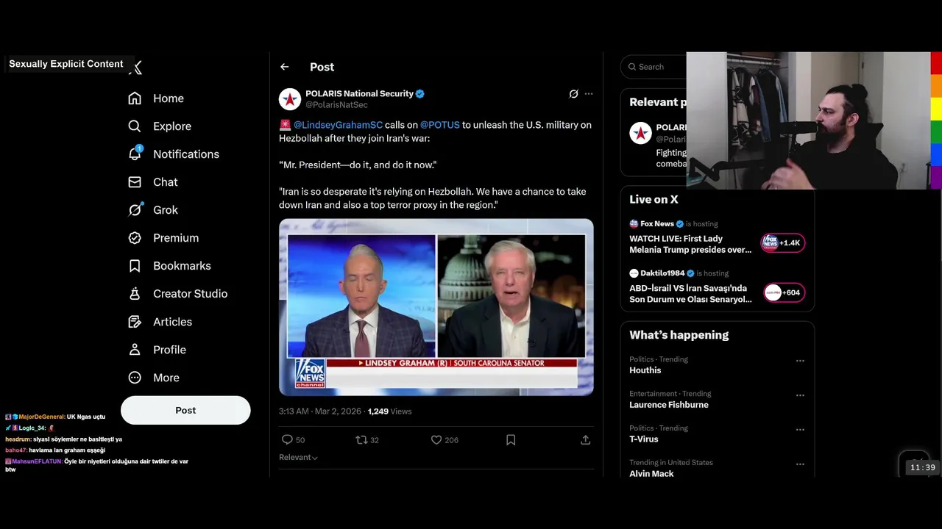Click the 3:13 AM · Mar 2, 2026 timestamp
The image size is (942, 529).
(x=321, y=411)
